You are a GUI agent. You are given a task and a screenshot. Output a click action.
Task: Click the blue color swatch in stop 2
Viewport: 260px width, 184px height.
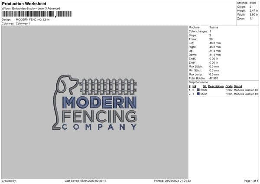[x=198, y=94]
